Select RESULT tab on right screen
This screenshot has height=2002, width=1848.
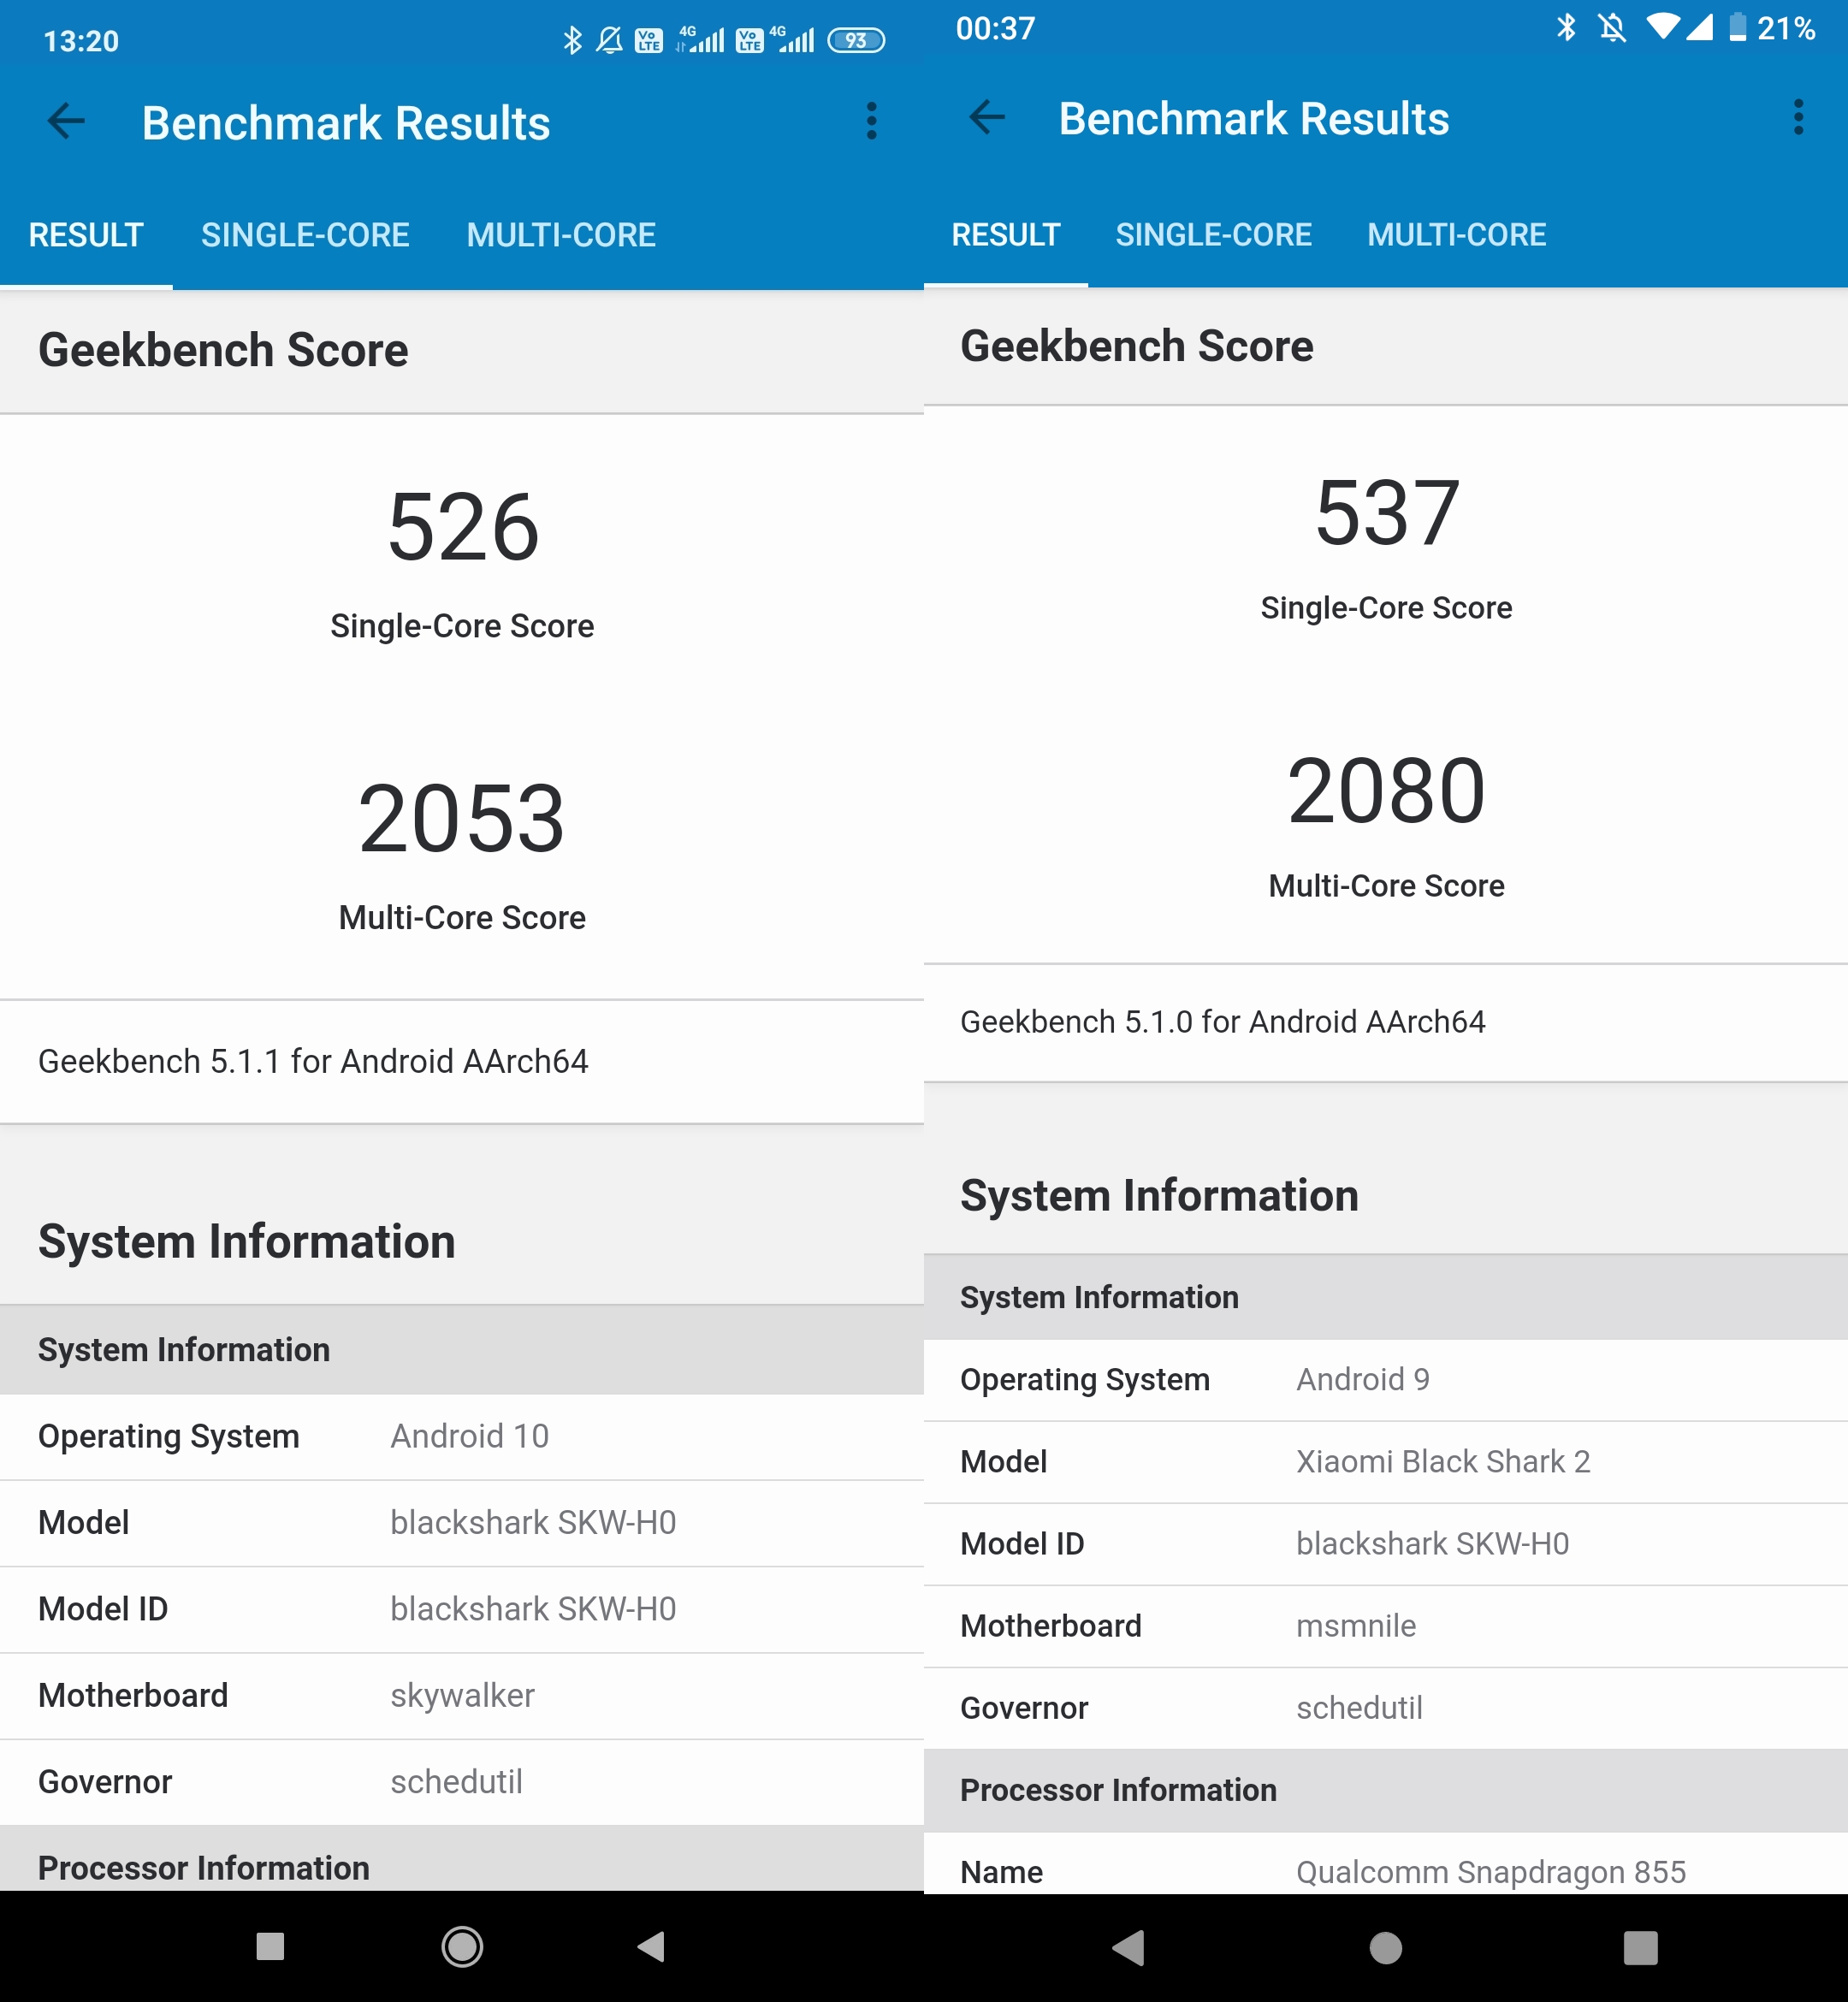(x=1005, y=234)
